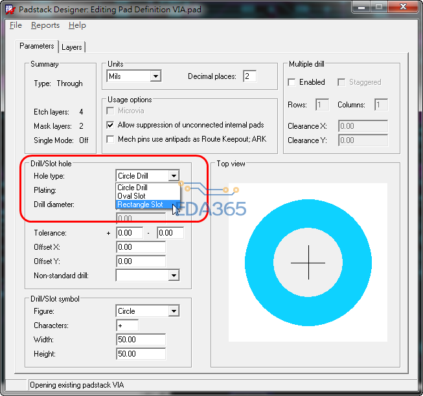This screenshot has height=396, width=423.
Task: Switch to the Parameters tab
Action: coord(37,46)
